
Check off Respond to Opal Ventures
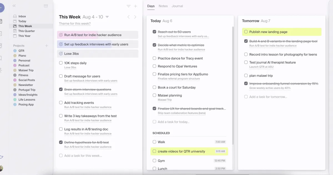point(154,66)
